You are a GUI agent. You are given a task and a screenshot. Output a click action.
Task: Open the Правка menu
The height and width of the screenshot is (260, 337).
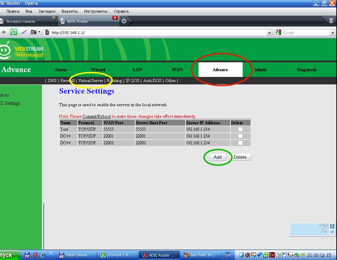[13, 11]
